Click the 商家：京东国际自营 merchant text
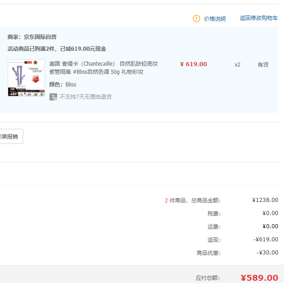The height and width of the screenshot is (283, 284). (32, 37)
